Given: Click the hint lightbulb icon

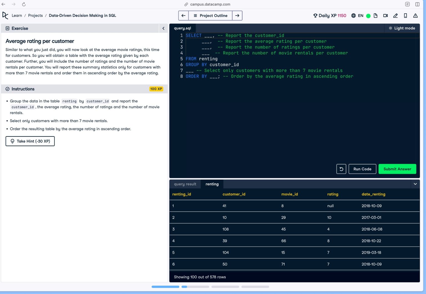Looking at the screenshot, I should pyautogui.click(x=12, y=141).
